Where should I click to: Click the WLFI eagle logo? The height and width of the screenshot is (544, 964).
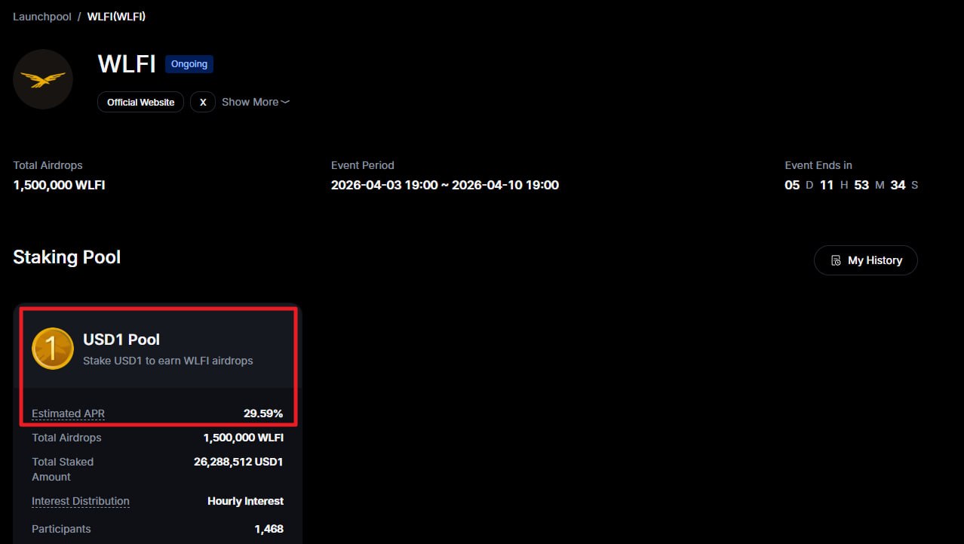click(43, 79)
